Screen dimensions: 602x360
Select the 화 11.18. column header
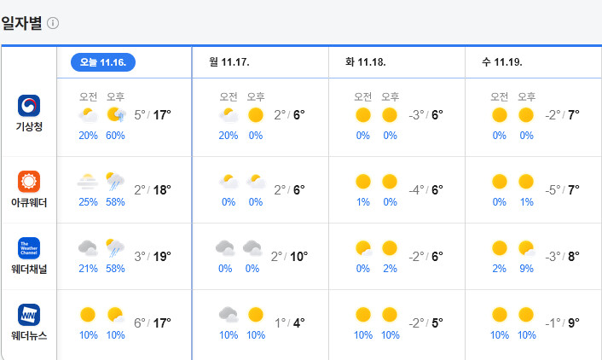pyautogui.click(x=365, y=62)
